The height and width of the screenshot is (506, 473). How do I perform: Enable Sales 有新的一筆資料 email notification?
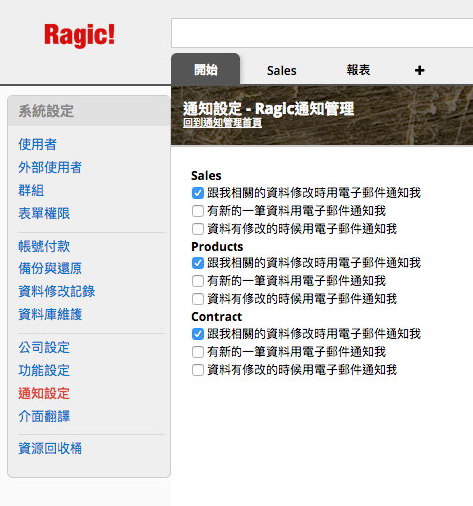point(198,211)
